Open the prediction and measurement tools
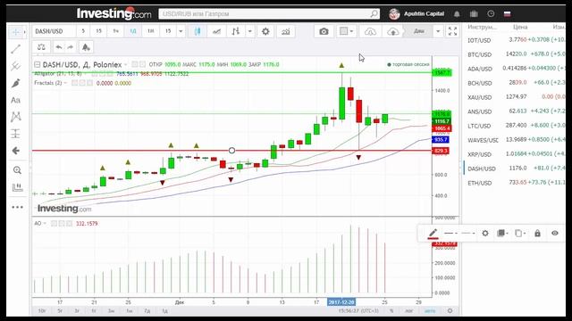The image size is (572, 321). click(16, 134)
